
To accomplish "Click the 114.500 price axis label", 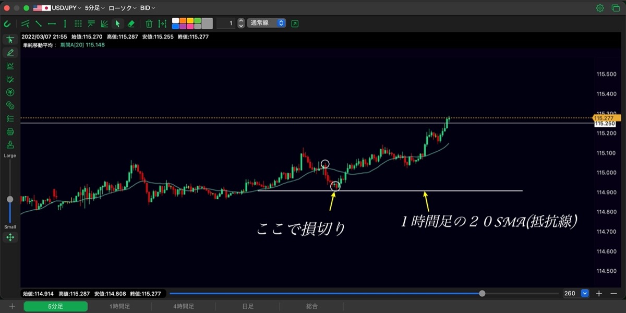I will (x=605, y=271).
